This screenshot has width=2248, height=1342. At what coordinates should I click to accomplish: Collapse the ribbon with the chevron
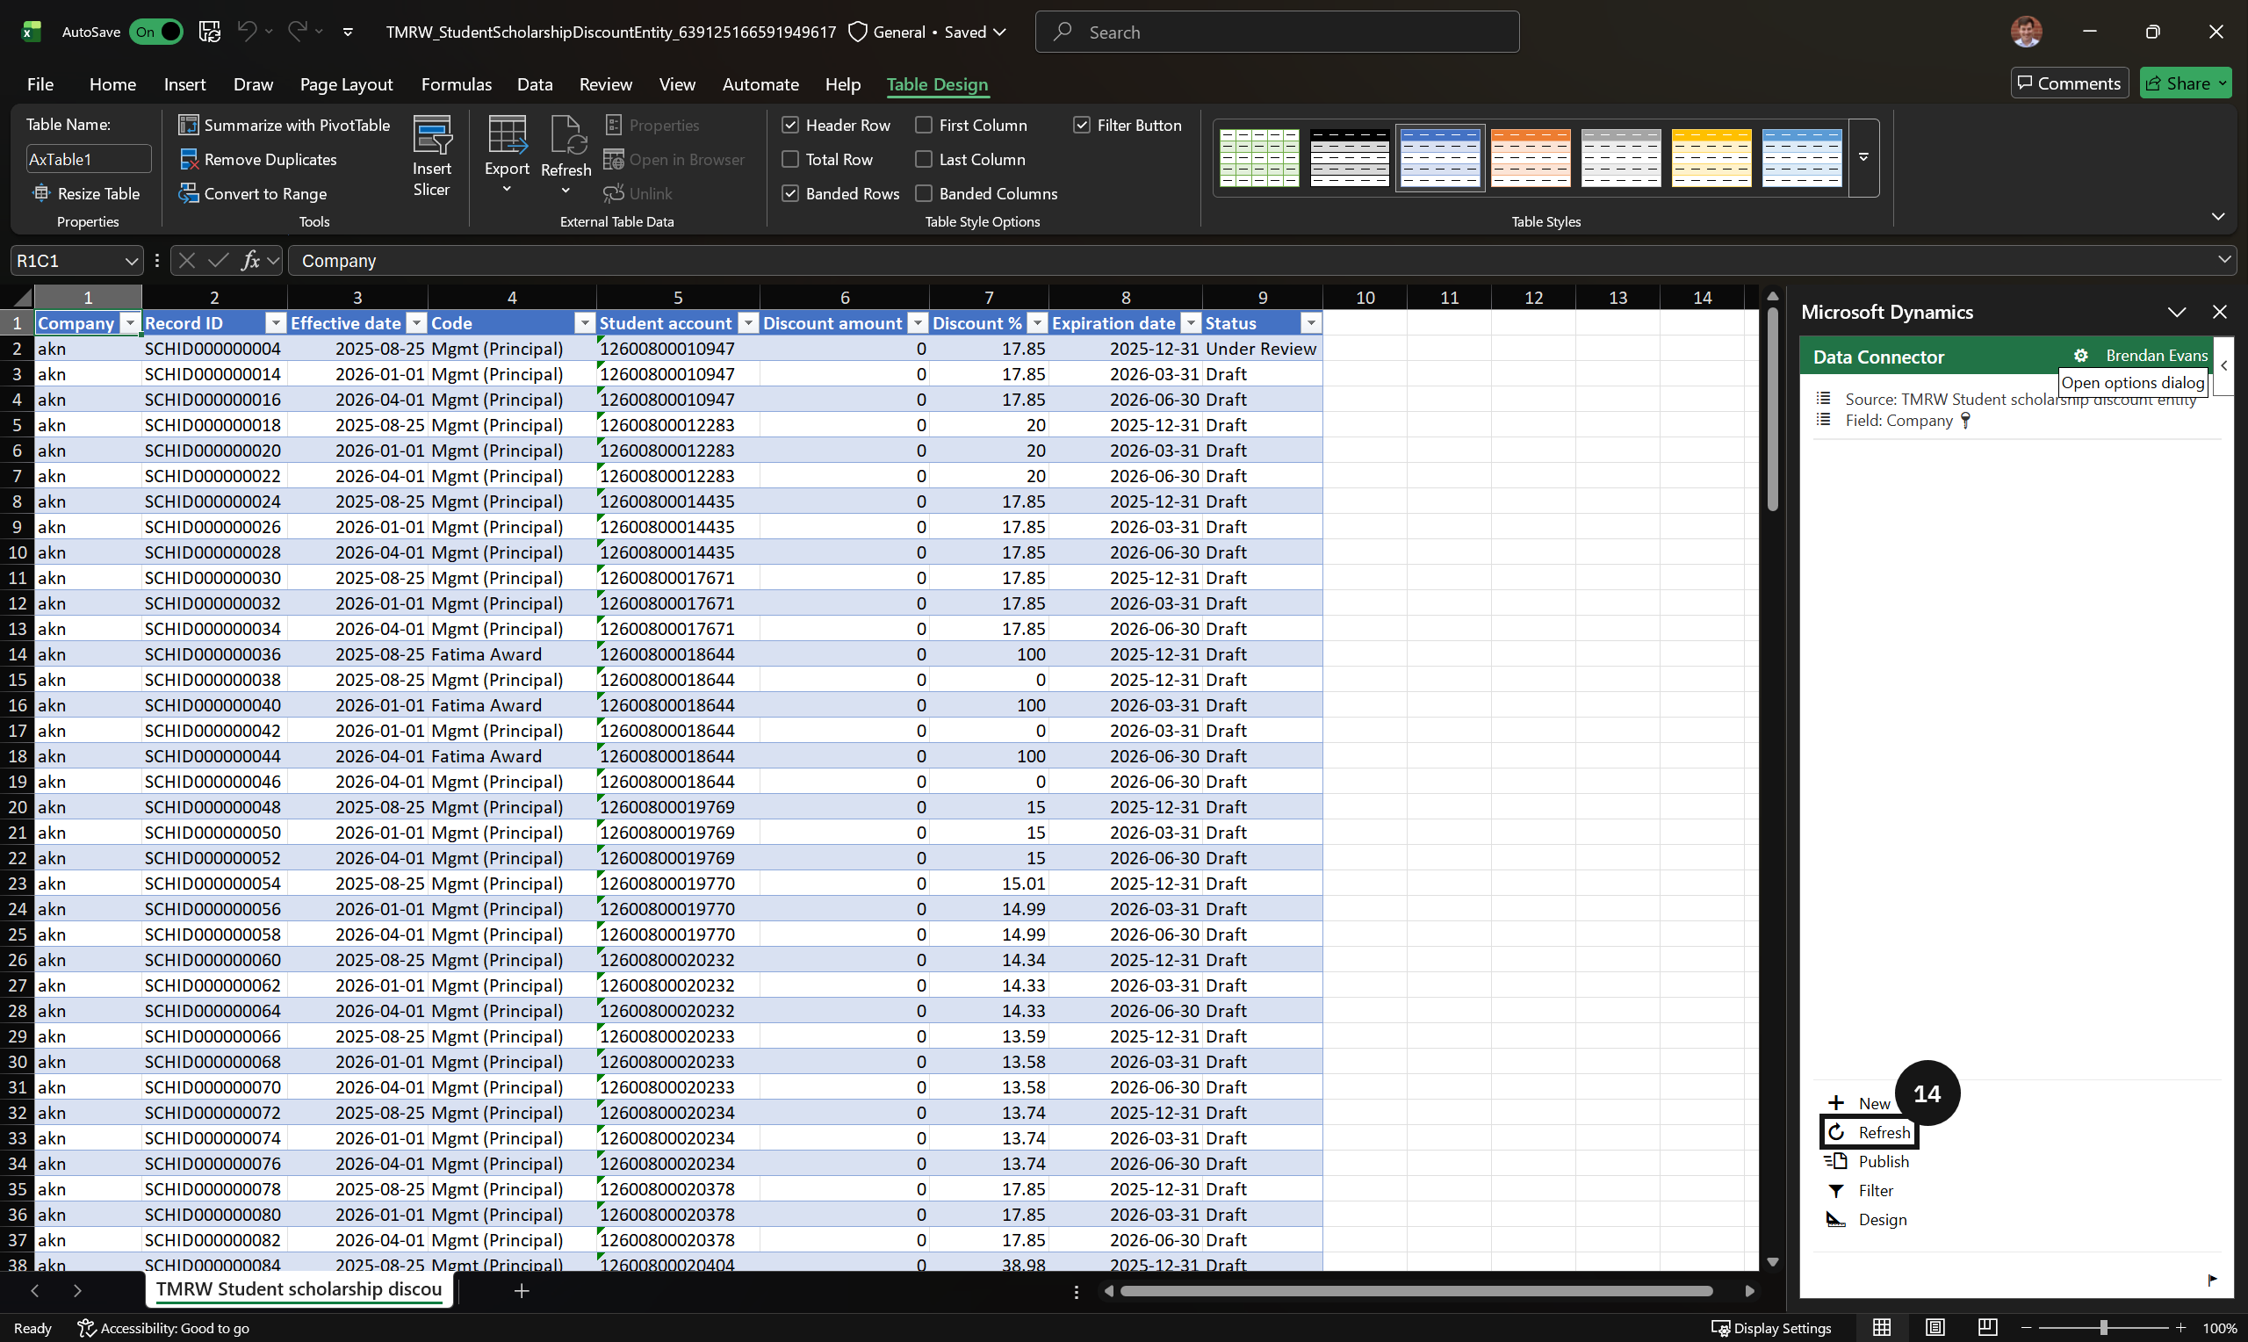2217,216
